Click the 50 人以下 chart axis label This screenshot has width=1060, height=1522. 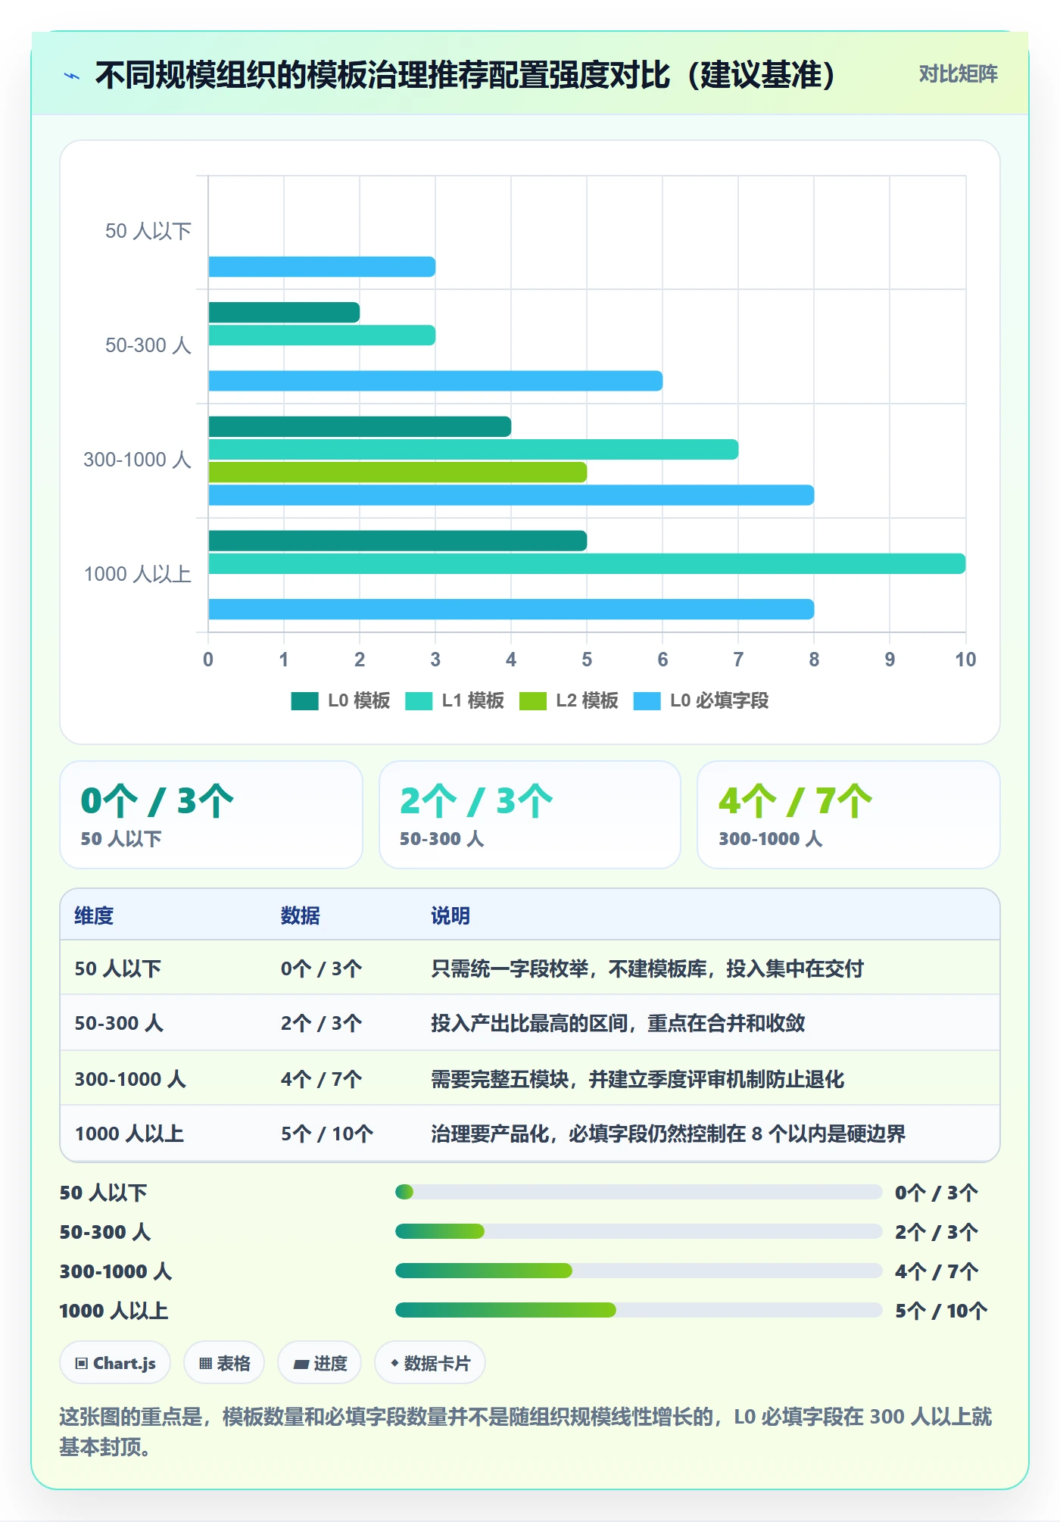148,231
